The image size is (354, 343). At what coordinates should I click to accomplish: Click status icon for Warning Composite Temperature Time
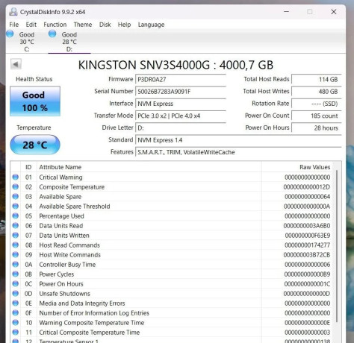(16, 322)
